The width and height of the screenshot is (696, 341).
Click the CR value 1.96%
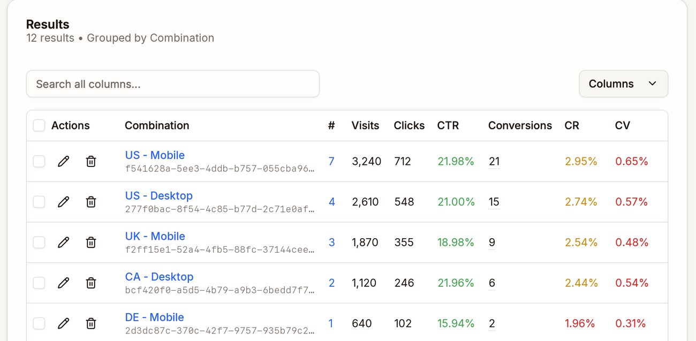coord(580,323)
